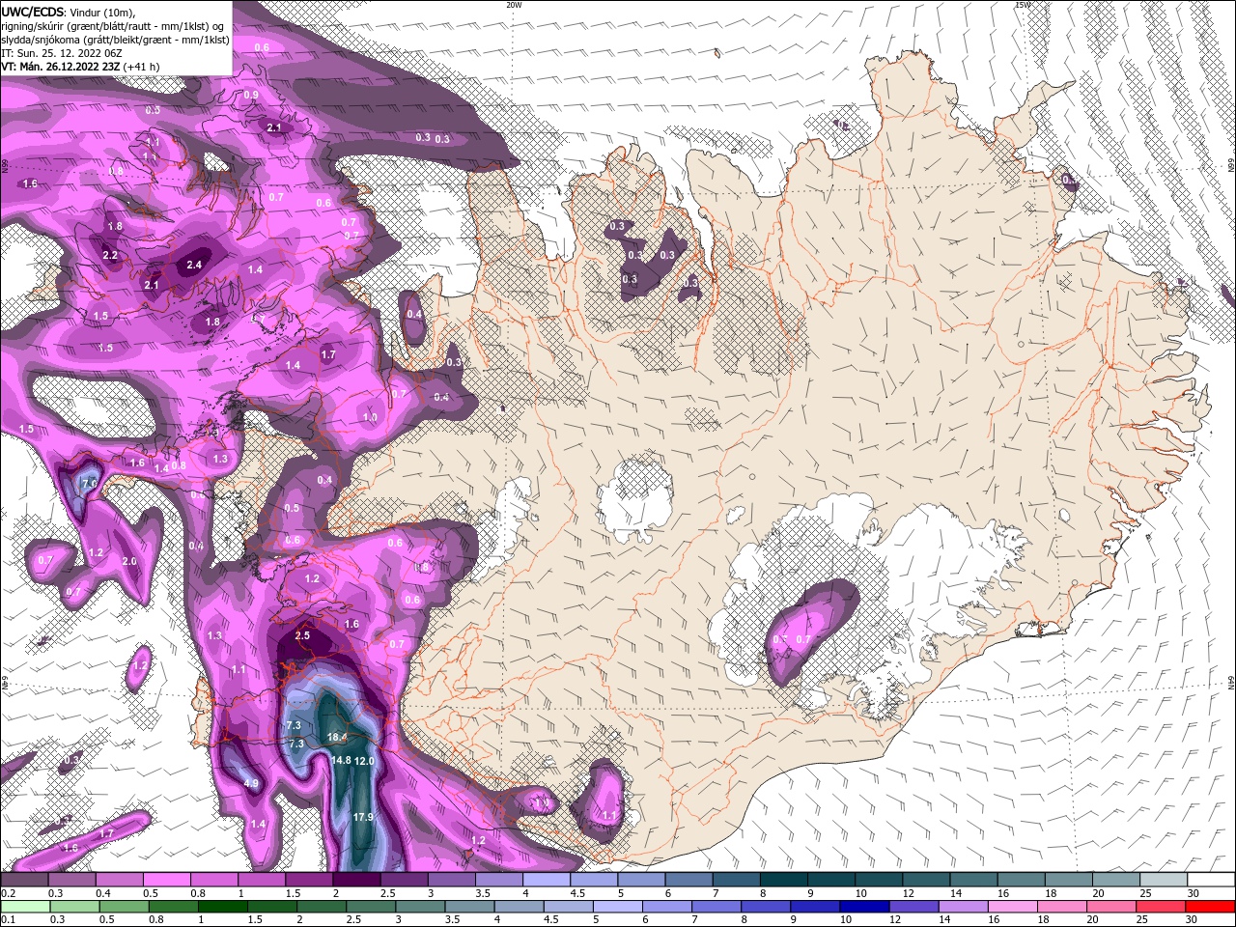Click the 1.0 value on the map
This screenshot has width=1236, height=927.
click(x=370, y=417)
